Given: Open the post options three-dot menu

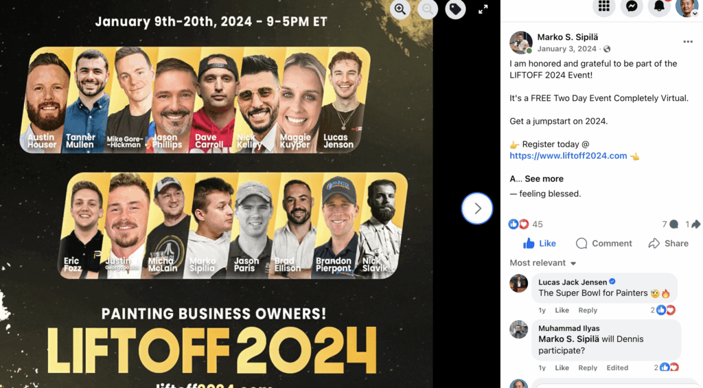Looking at the screenshot, I should (x=688, y=42).
